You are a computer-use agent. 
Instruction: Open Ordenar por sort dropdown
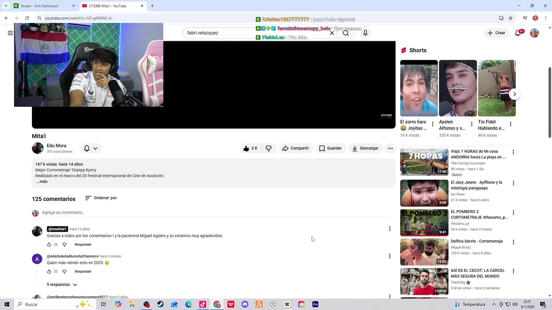pyautogui.click(x=101, y=198)
